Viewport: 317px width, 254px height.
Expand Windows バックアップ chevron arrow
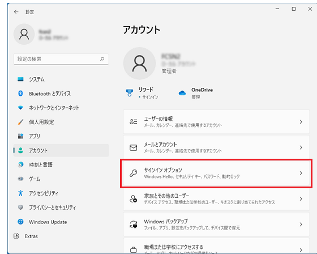click(x=301, y=225)
